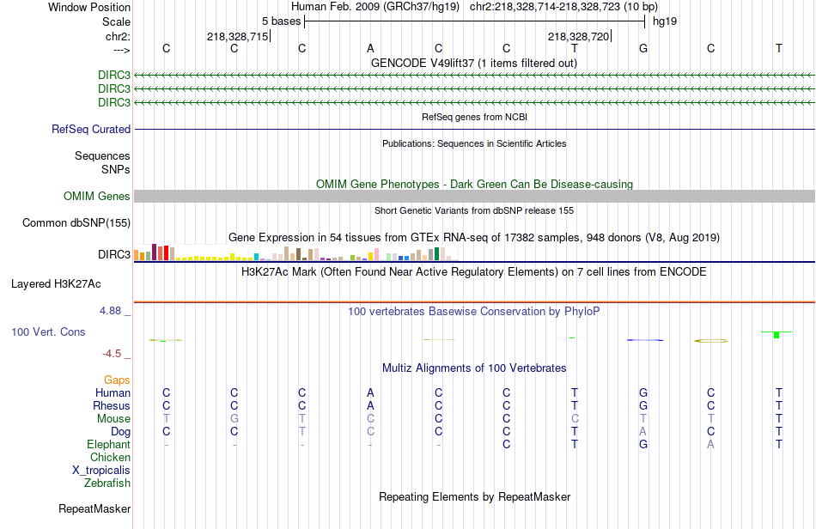
Task: Click the RefSeq Curated track label
Action: coord(91,129)
